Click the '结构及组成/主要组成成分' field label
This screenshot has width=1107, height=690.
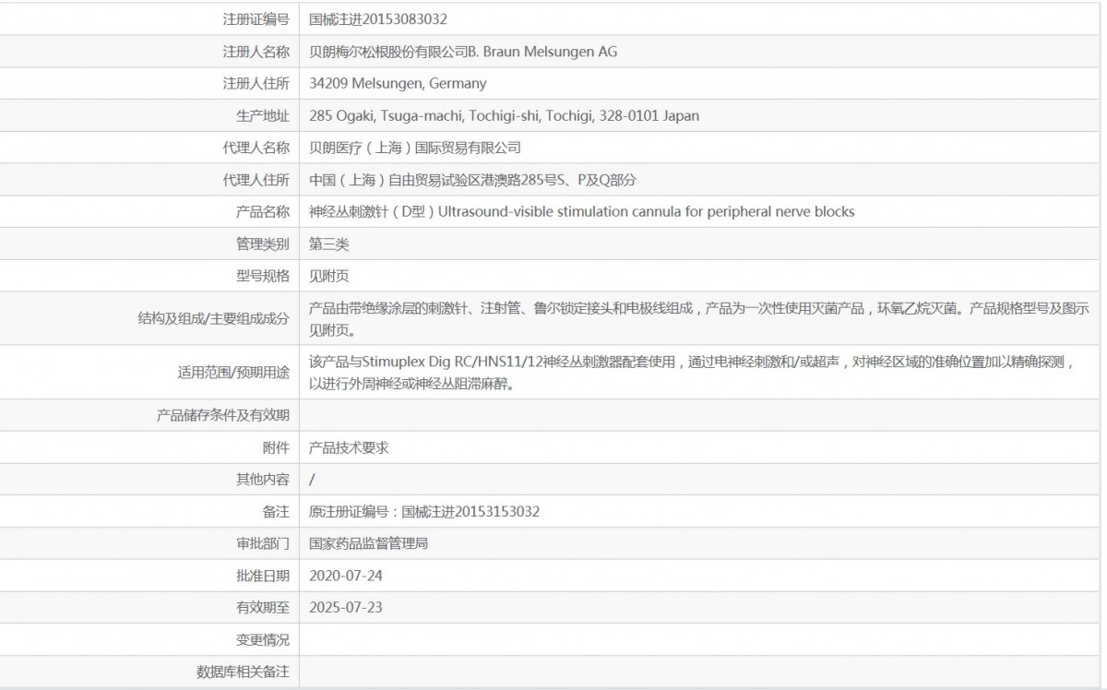coord(213,319)
